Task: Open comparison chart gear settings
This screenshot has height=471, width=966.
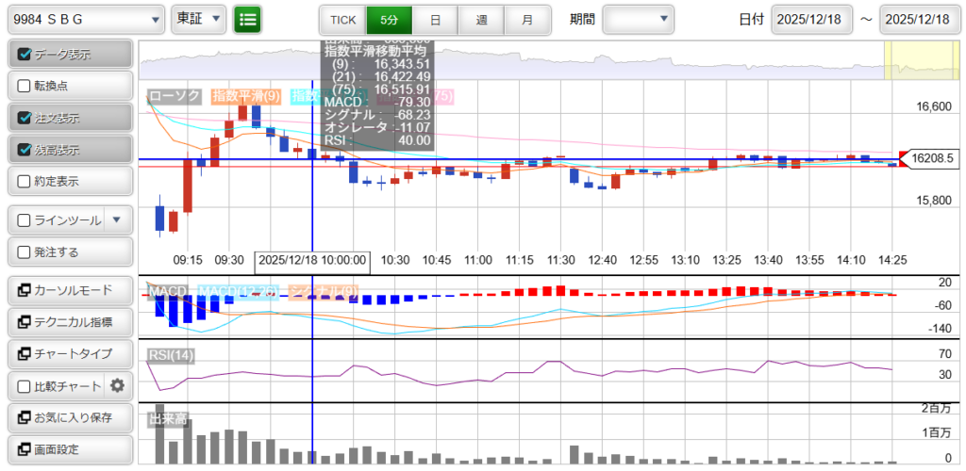Action: tap(118, 385)
